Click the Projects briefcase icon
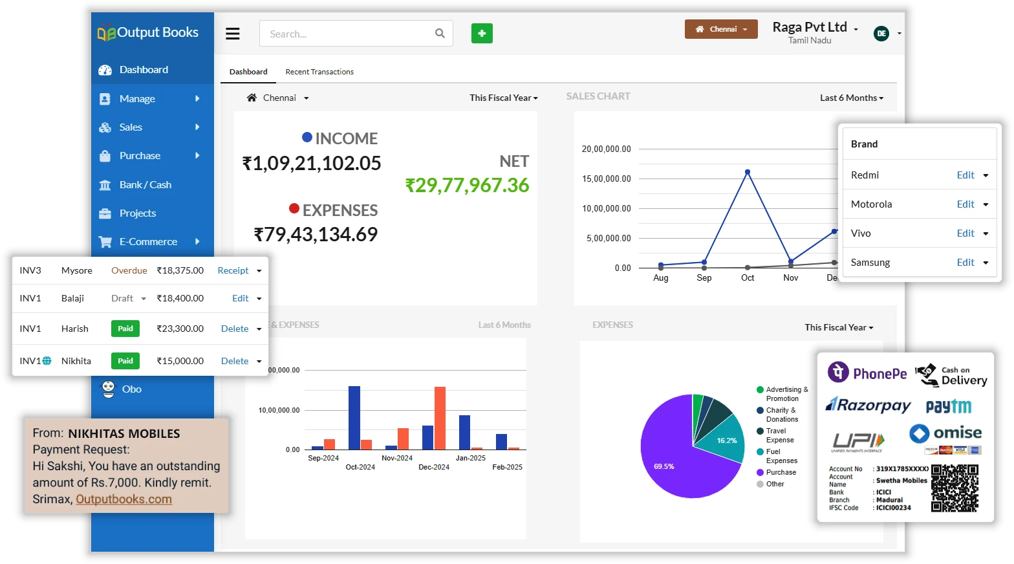This screenshot has width=1014, height=564. pyautogui.click(x=105, y=213)
